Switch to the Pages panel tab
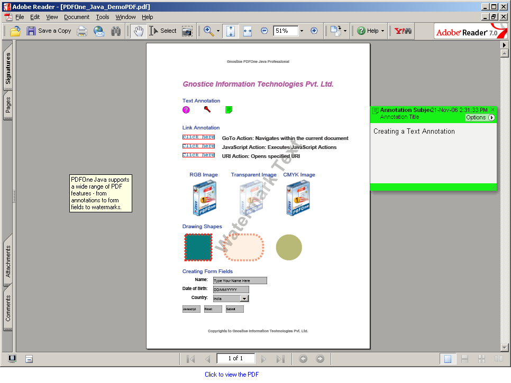This screenshot has width=511, height=383. pos(8,105)
